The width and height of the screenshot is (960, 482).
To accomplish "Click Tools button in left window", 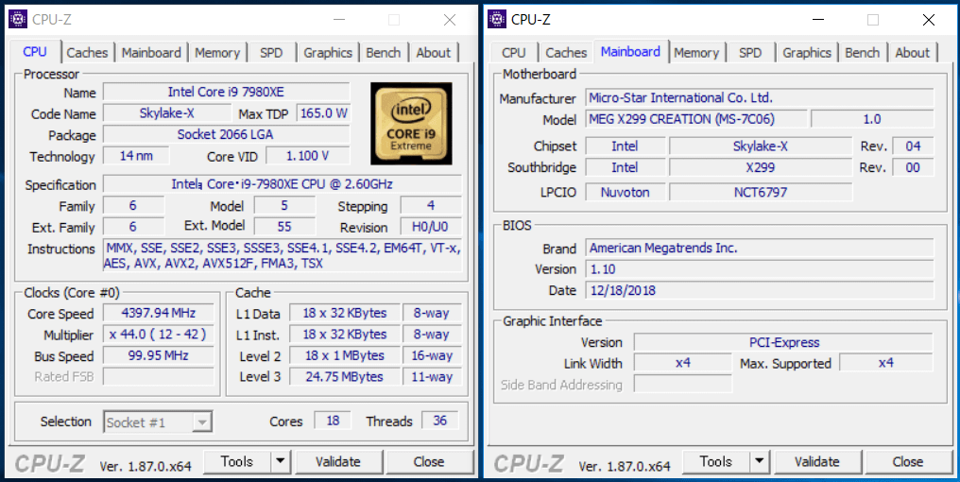I will (x=237, y=462).
